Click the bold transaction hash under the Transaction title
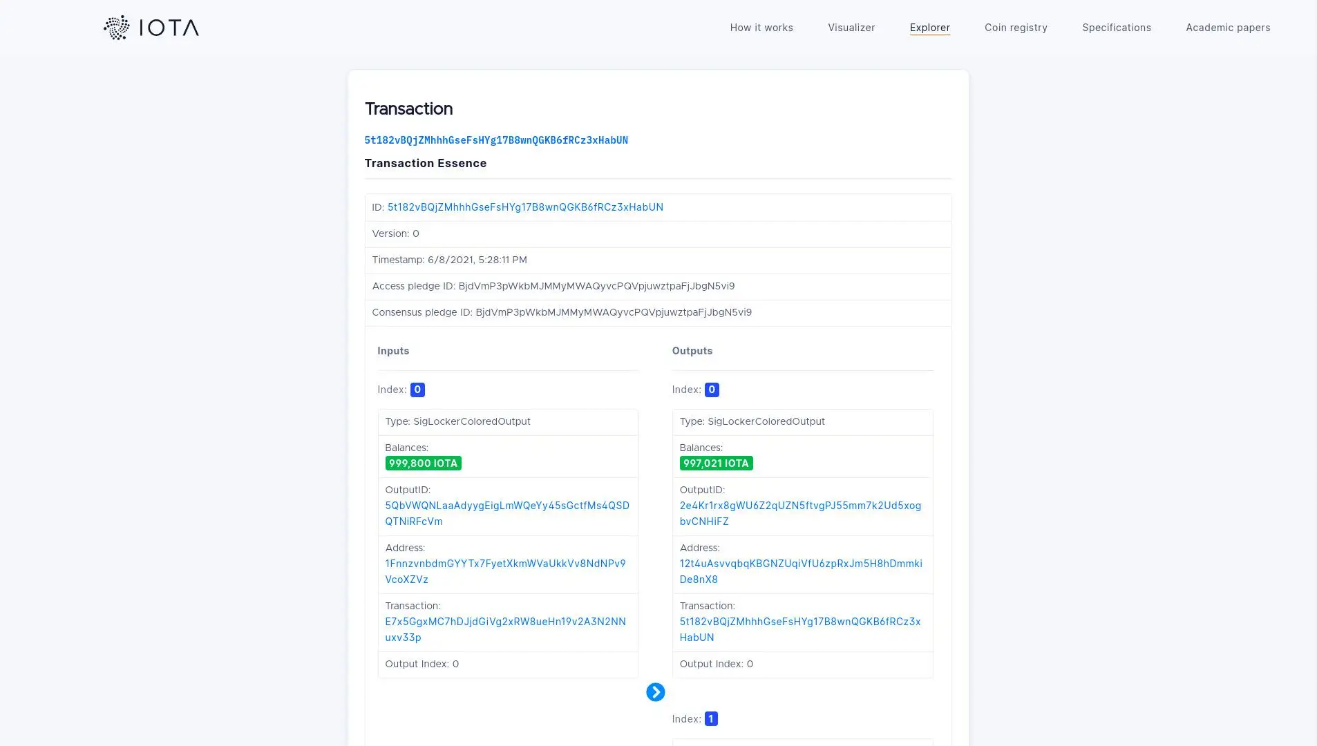The image size is (1317, 746). [x=496, y=140]
